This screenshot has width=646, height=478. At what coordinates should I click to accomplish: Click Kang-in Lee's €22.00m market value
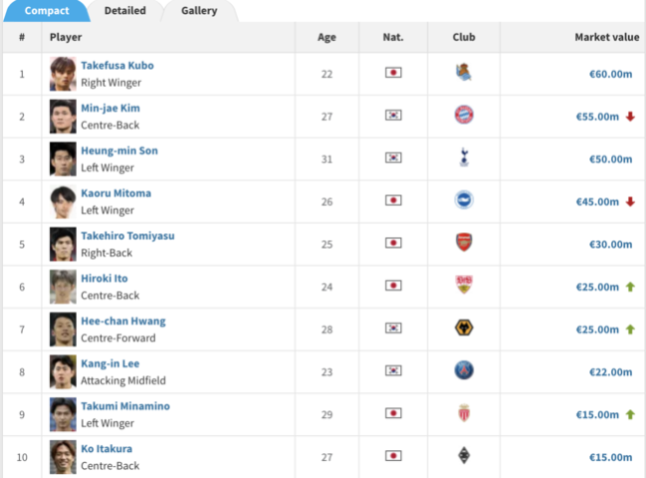click(611, 372)
